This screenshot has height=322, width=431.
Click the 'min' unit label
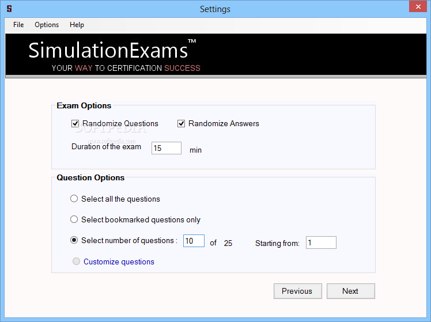point(195,150)
